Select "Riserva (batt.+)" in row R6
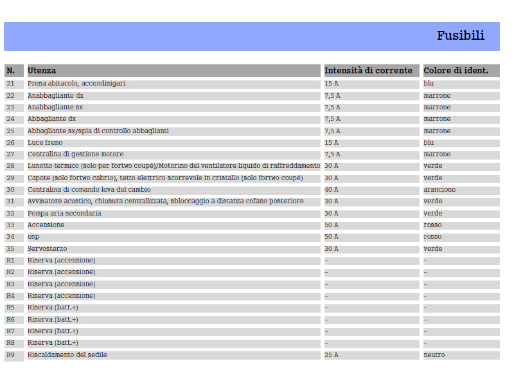This screenshot has width=514, height=386. click(x=53, y=320)
